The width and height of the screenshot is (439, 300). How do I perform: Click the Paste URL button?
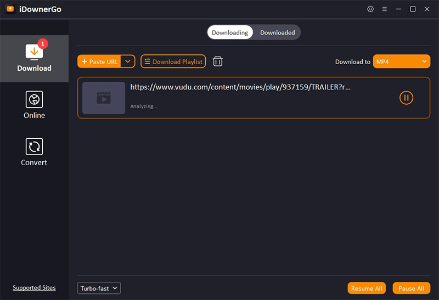point(99,61)
